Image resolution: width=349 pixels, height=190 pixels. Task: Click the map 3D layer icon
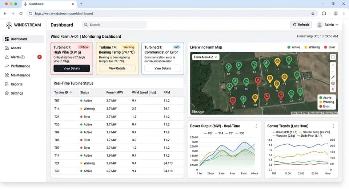pos(333,83)
